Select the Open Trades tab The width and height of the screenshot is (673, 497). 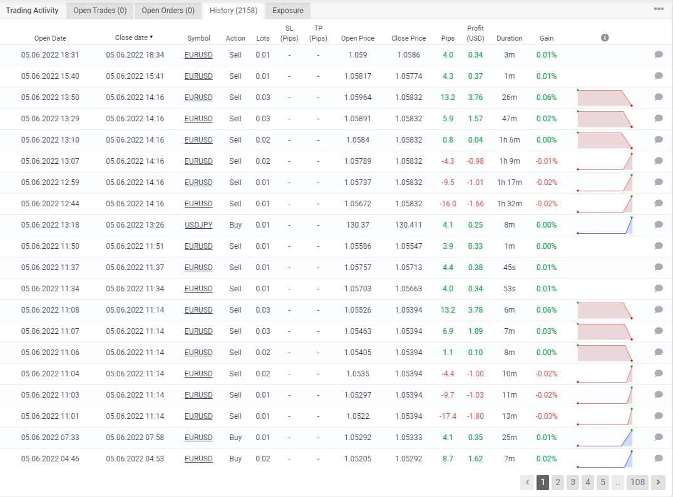[x=99, y=10]
